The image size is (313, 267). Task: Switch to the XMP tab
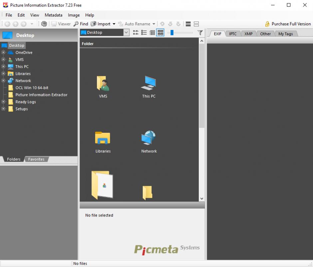(x=248, y=34)
